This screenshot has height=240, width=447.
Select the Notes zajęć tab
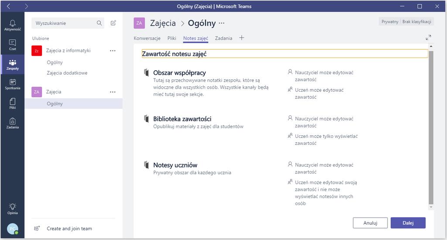tap(196, 38)
